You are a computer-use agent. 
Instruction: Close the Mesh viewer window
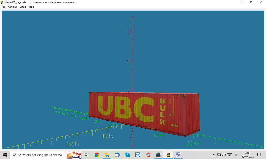point(261,2)
